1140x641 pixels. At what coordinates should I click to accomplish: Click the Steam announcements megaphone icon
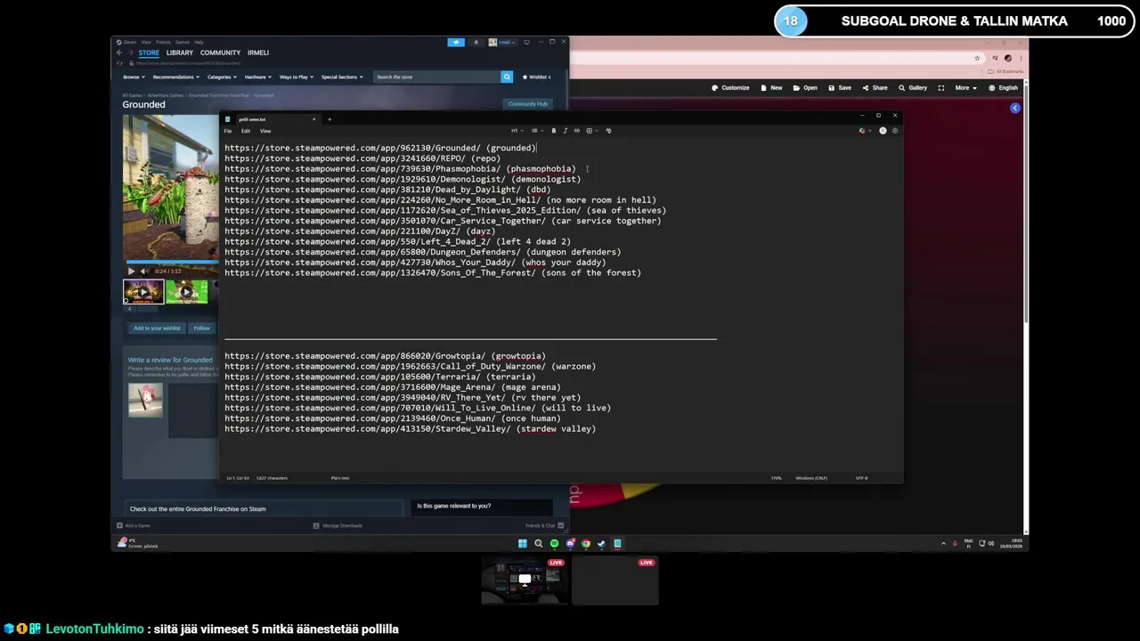coord(456,42)
